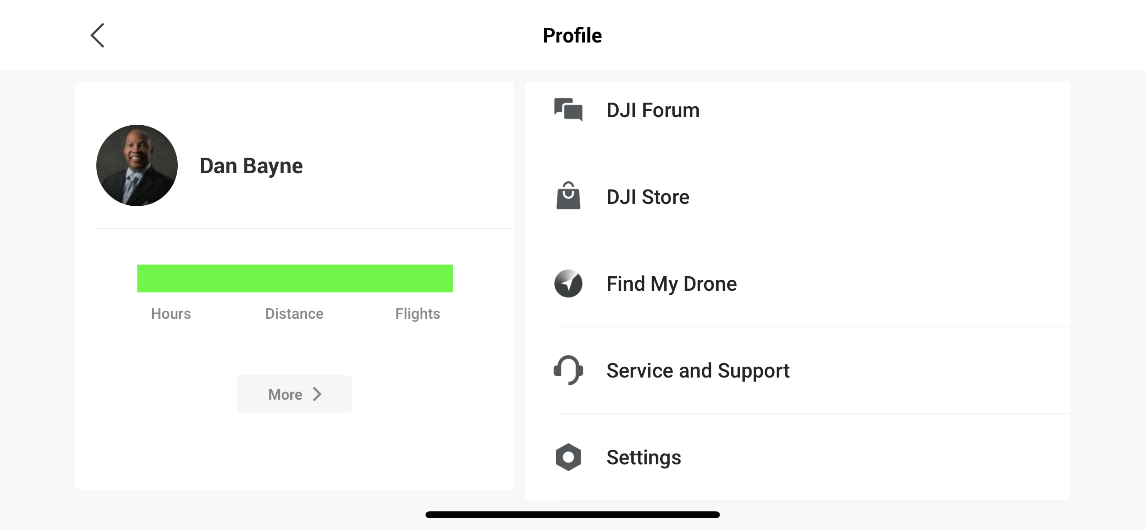Click Dan Bayne's profile avatar photo

coord(137,165)
